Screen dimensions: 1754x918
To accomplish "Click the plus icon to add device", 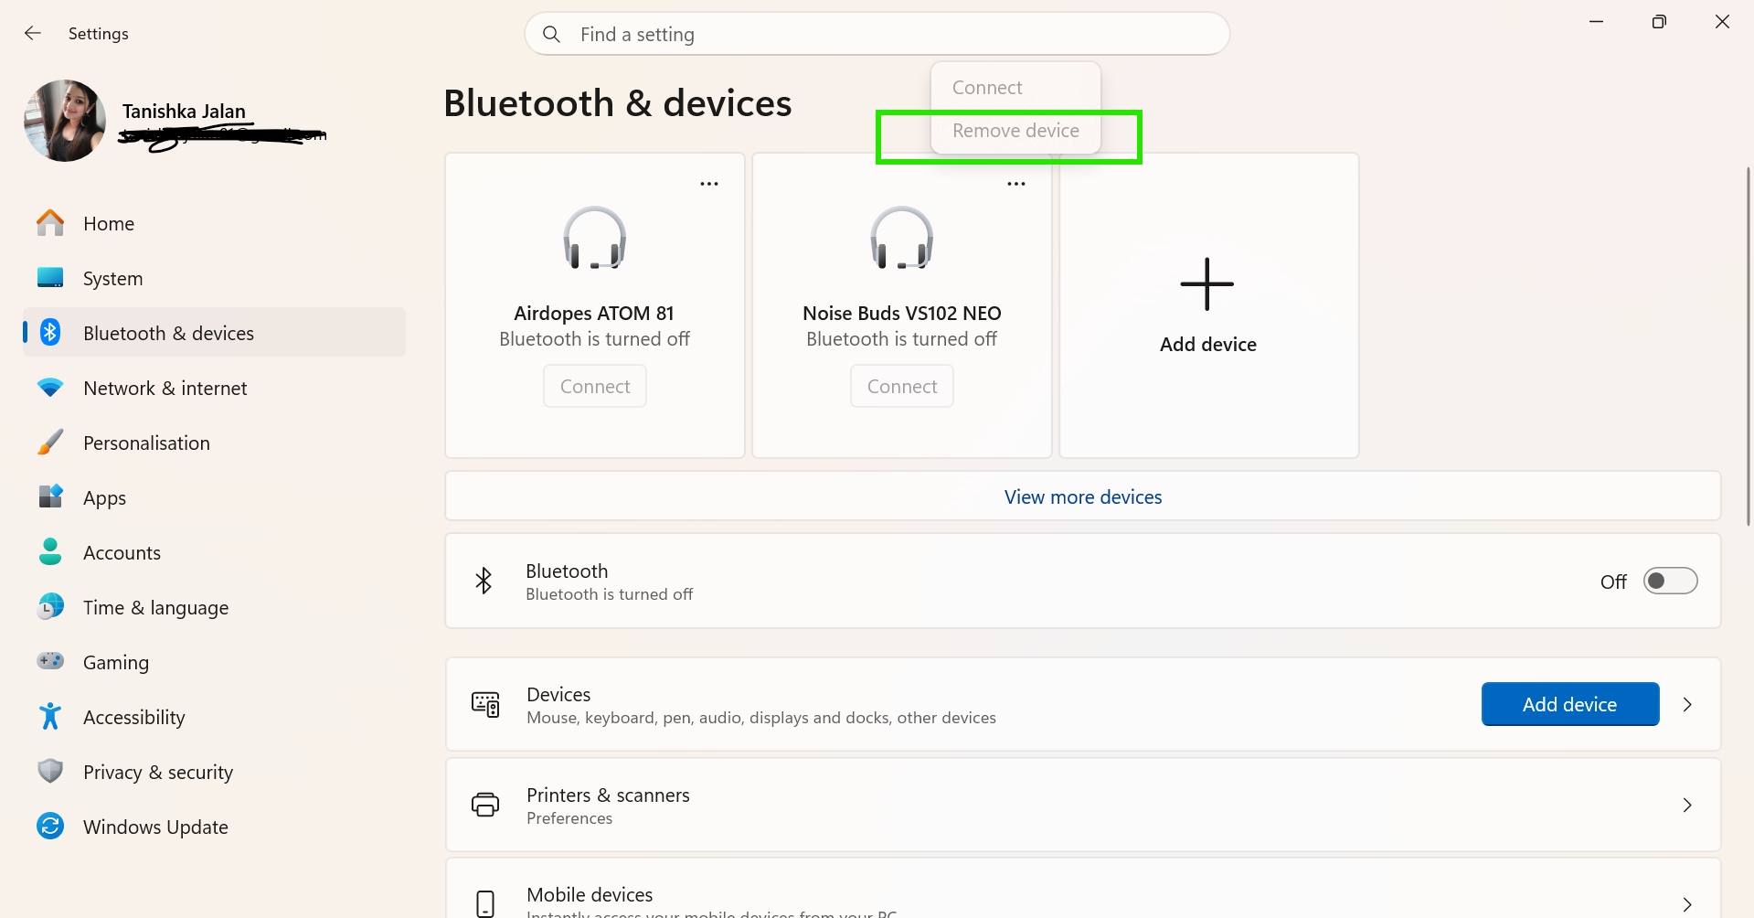I will tap(1207, 284).
